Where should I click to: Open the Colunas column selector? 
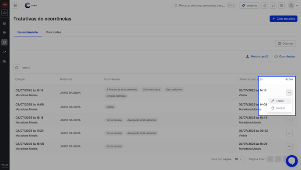(285, 44)
